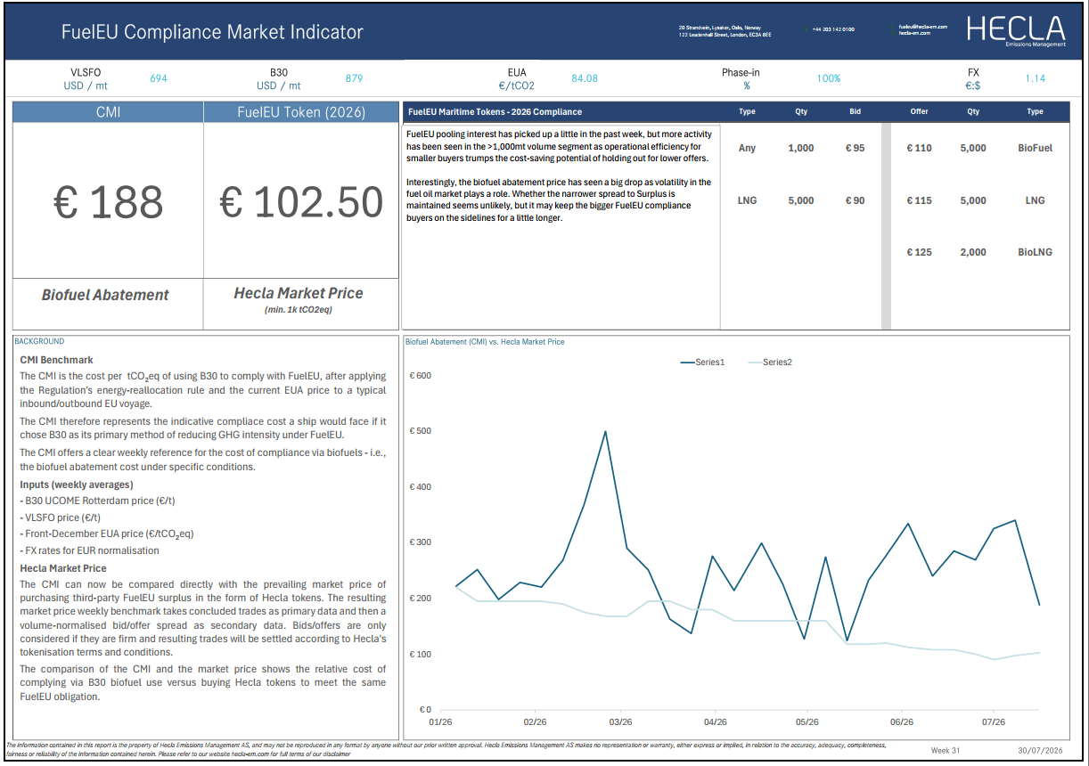Click the +44 203 142 0100 phone number

point(833,29)
